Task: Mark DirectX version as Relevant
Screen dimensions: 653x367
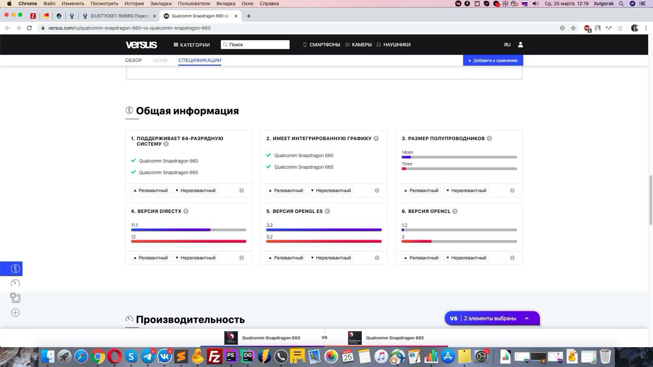Action: 150,258
